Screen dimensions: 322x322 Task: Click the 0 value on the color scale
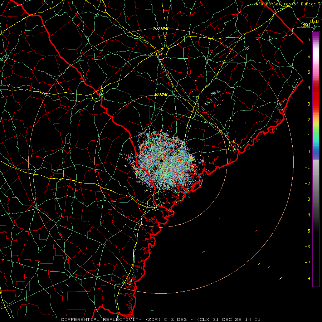[309, 152]
